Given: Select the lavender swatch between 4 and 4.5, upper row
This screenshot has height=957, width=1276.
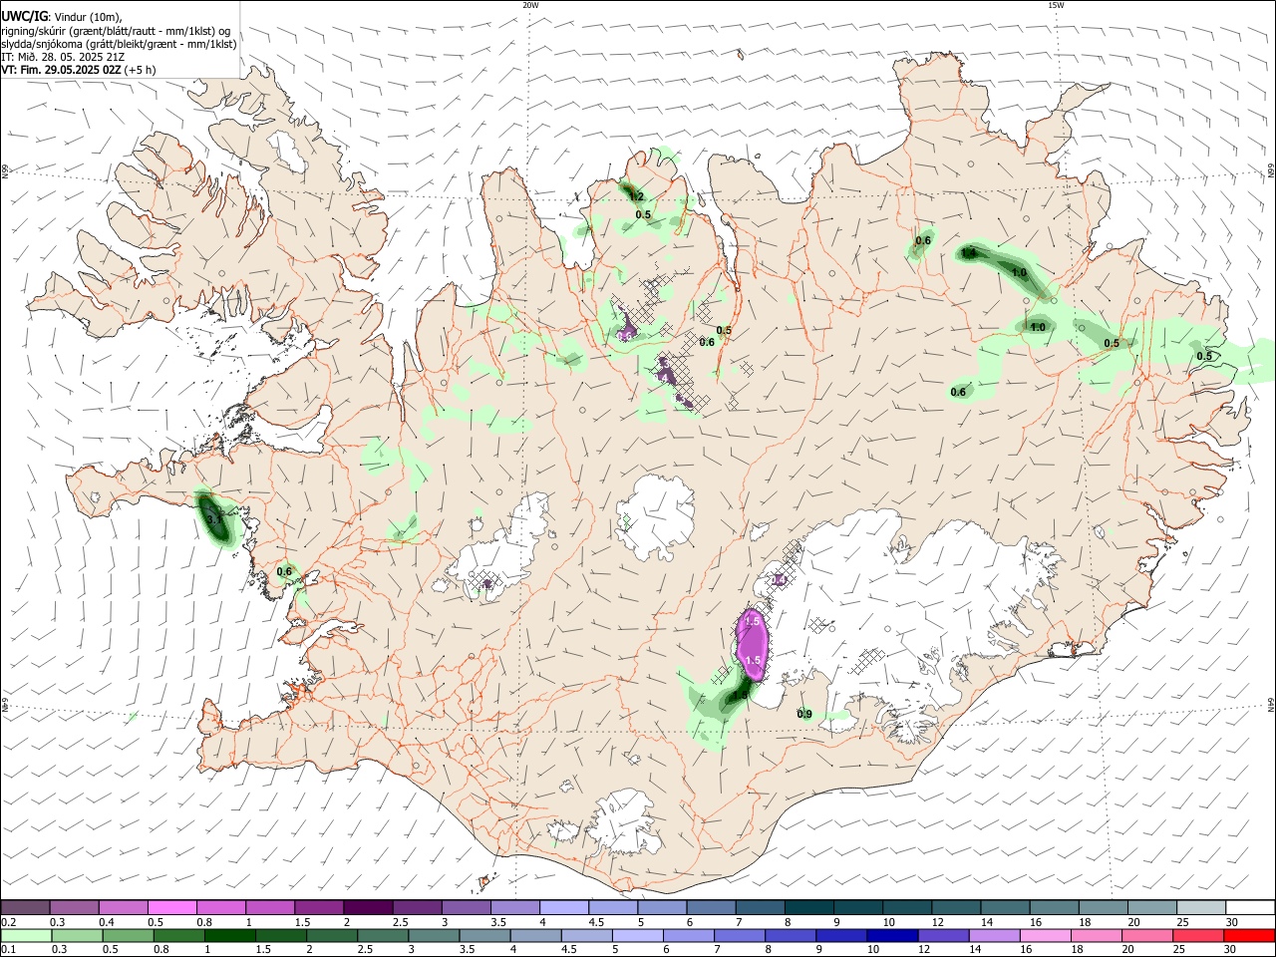Looking at the screenshot, I should [564, 908].
